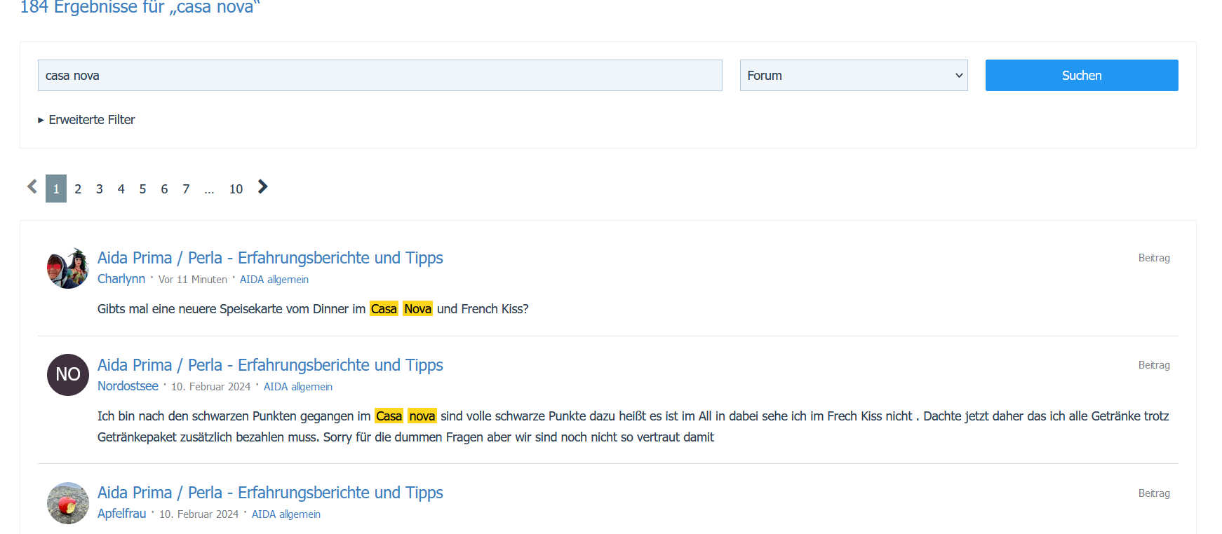This screenshot has height=534, width=1222.
Task: Click the previous page arrow icon
Action: pos(32,187)
